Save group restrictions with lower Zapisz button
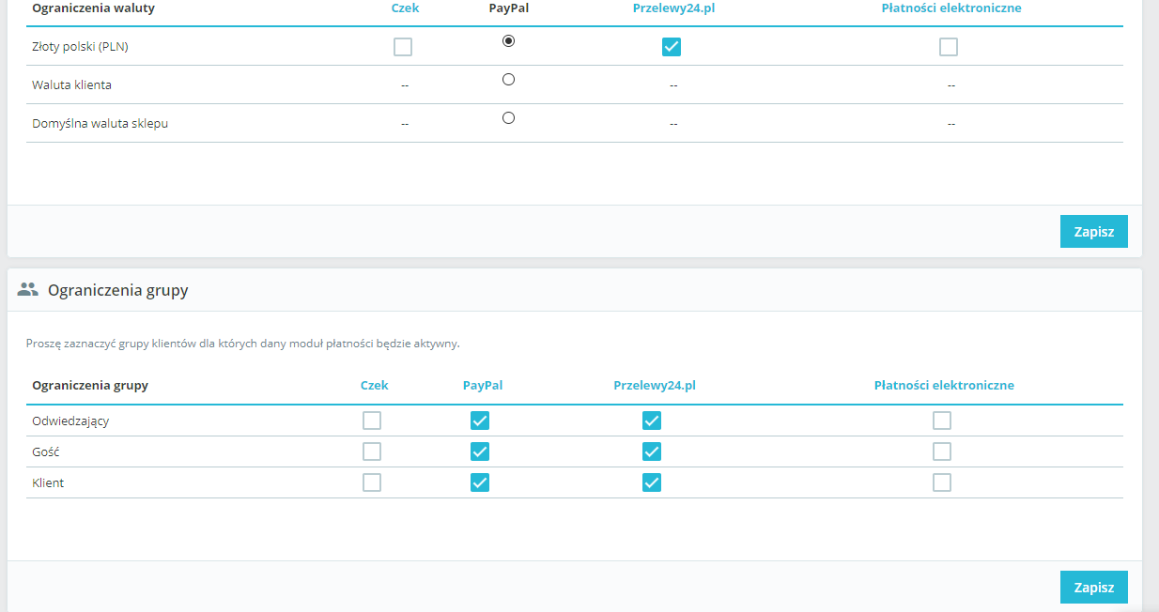The image size is (1159, 612). pos(1094,588)
